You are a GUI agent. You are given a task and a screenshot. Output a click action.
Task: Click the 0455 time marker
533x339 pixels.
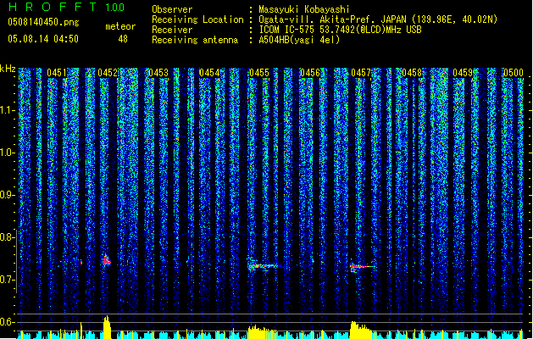(x=259, y=73)
